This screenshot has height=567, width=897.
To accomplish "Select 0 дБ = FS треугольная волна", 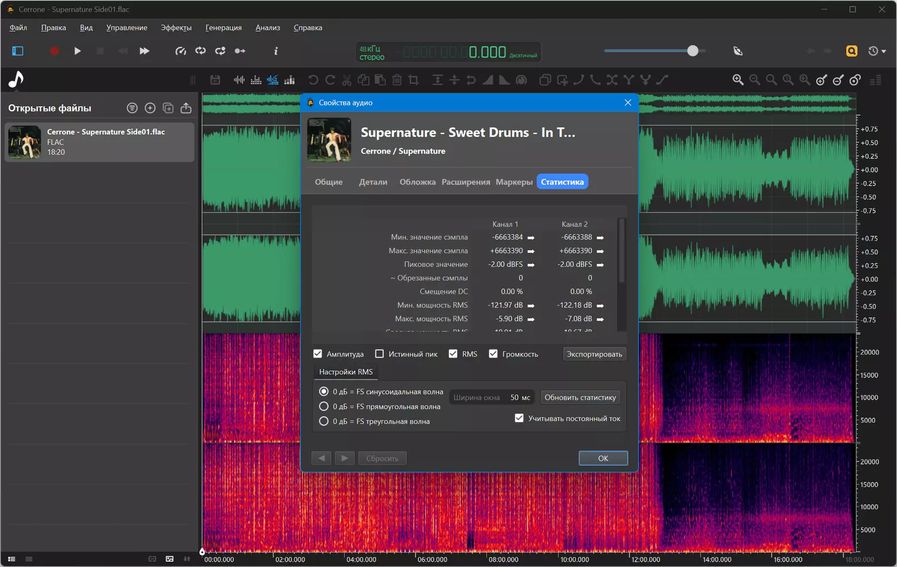I will point(324,421).
